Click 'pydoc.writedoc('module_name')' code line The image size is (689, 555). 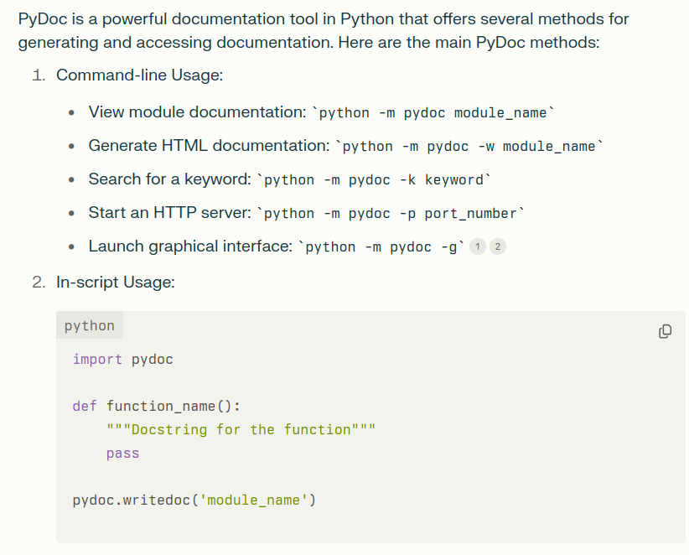194,500
